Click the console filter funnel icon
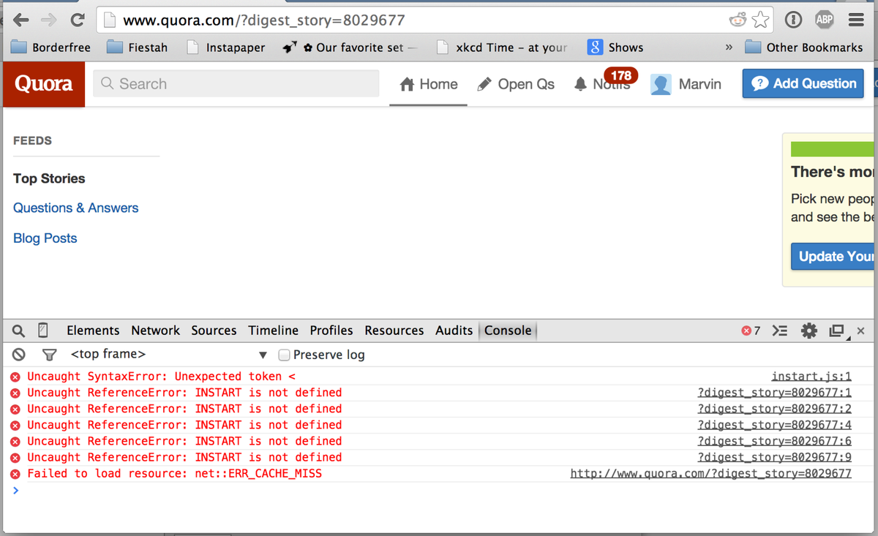The width and height of the screenshot is (878, 536). [49, 355]
